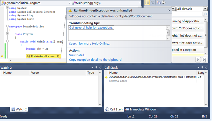212x121 pixels.
Task: Open Watch 2 window options dropdown arrow
Action: [92, 68]
